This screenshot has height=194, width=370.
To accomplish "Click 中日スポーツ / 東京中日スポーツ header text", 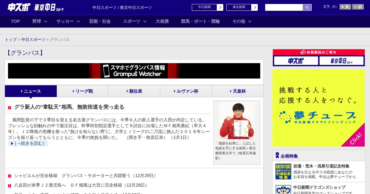I will (122, 7).
